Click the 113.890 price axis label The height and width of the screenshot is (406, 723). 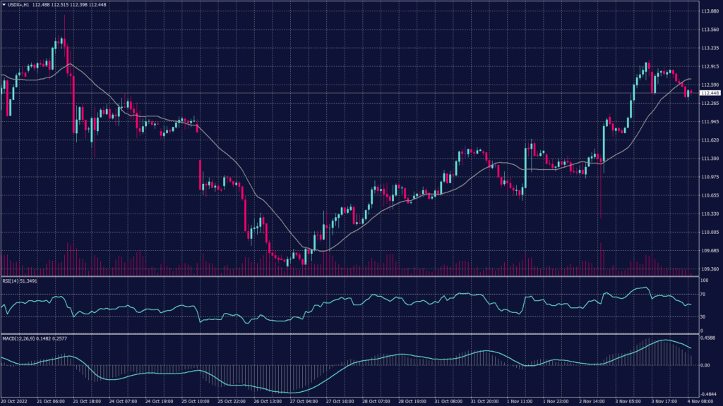pyautogui.click(x=710, y=11)
